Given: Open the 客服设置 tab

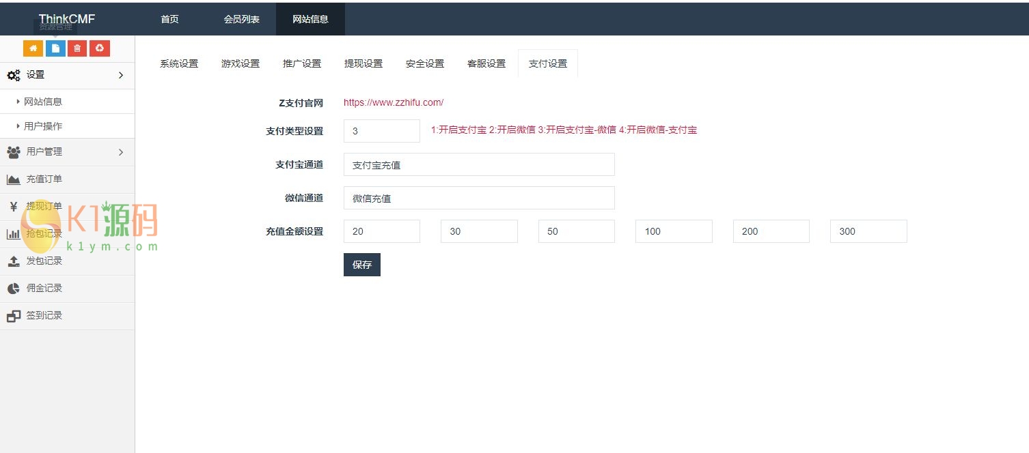Looking at the screenshot, I should click(x=486, y=63).
